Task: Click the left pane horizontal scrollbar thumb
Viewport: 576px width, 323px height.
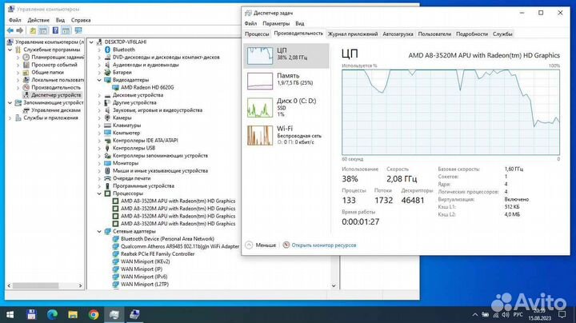Action: coord(36,285)
